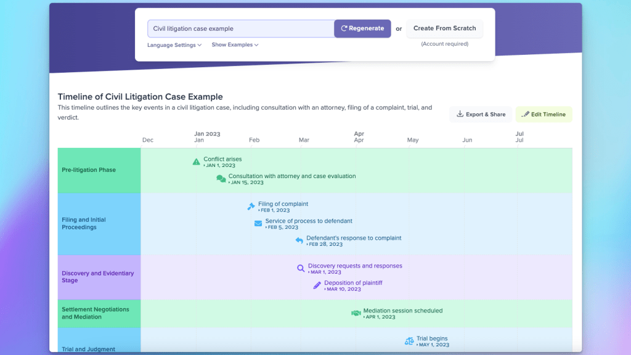Image resolution: width=631 pixels, height=355 pixels.
Task: Select the Pre-litigation Phase row label
Action: click(89, 170)
